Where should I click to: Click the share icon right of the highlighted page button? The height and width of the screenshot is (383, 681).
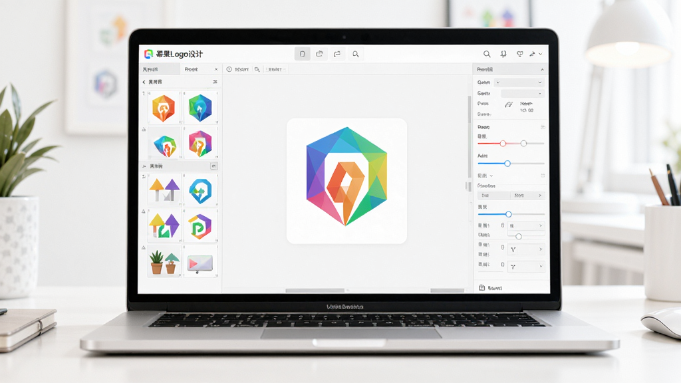[x=320, y=54]
